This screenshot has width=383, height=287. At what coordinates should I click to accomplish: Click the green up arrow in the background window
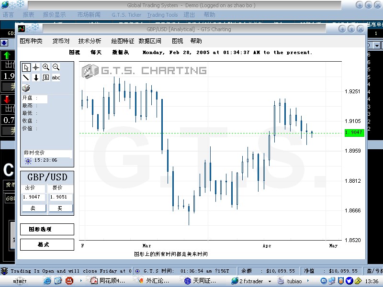click(x=7, y=55)
